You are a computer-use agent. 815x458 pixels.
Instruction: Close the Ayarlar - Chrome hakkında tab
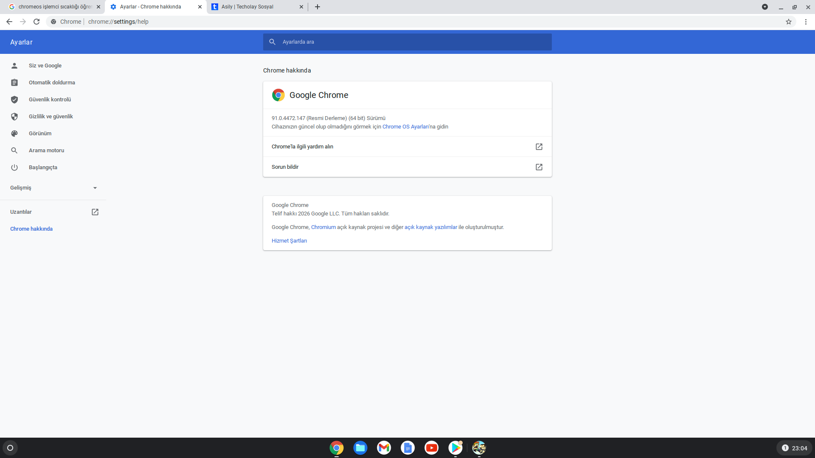pos(200,7)
